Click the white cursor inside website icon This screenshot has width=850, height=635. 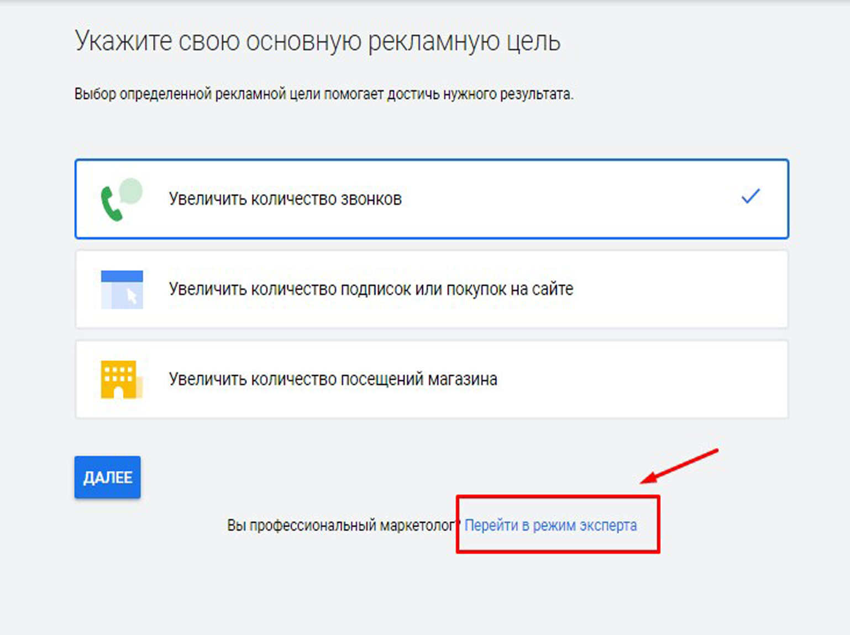click(132, 297)
